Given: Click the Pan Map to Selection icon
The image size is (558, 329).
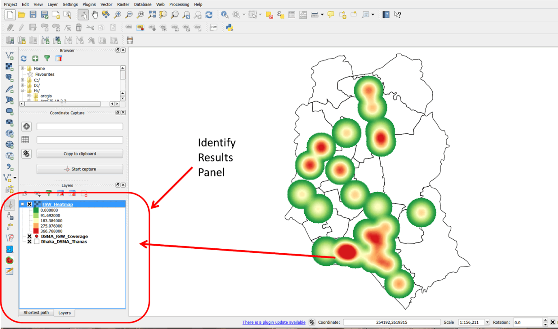Looking at the screenshot, I should (x=106, y=15).
